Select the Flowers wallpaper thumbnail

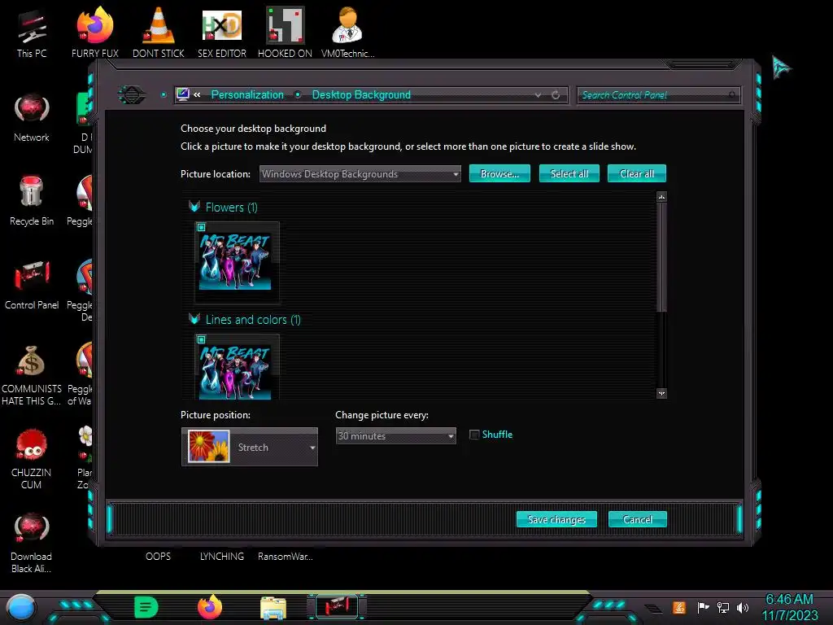pyautogui.click(x=235, y=262)
